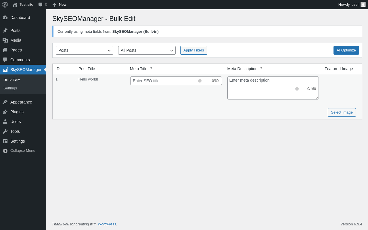Viewport: 368px width, 230px height.
Task: Click the plus New icon in admin bar
Action: pos(54,5)
